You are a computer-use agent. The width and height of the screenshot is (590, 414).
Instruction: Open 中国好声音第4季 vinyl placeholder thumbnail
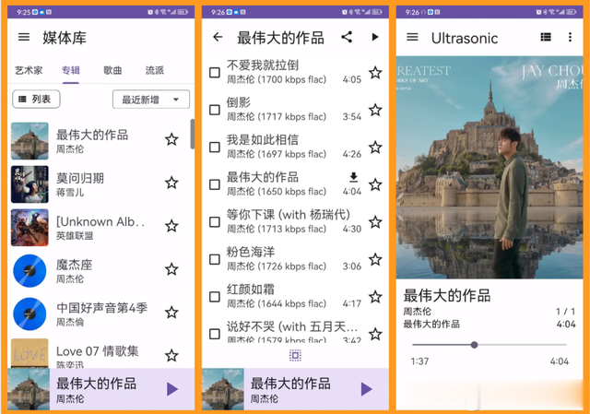[29, 313]
